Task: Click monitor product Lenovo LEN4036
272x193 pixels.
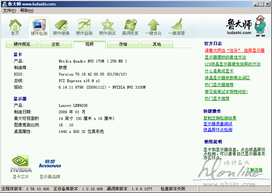Action: click(73, 105)
